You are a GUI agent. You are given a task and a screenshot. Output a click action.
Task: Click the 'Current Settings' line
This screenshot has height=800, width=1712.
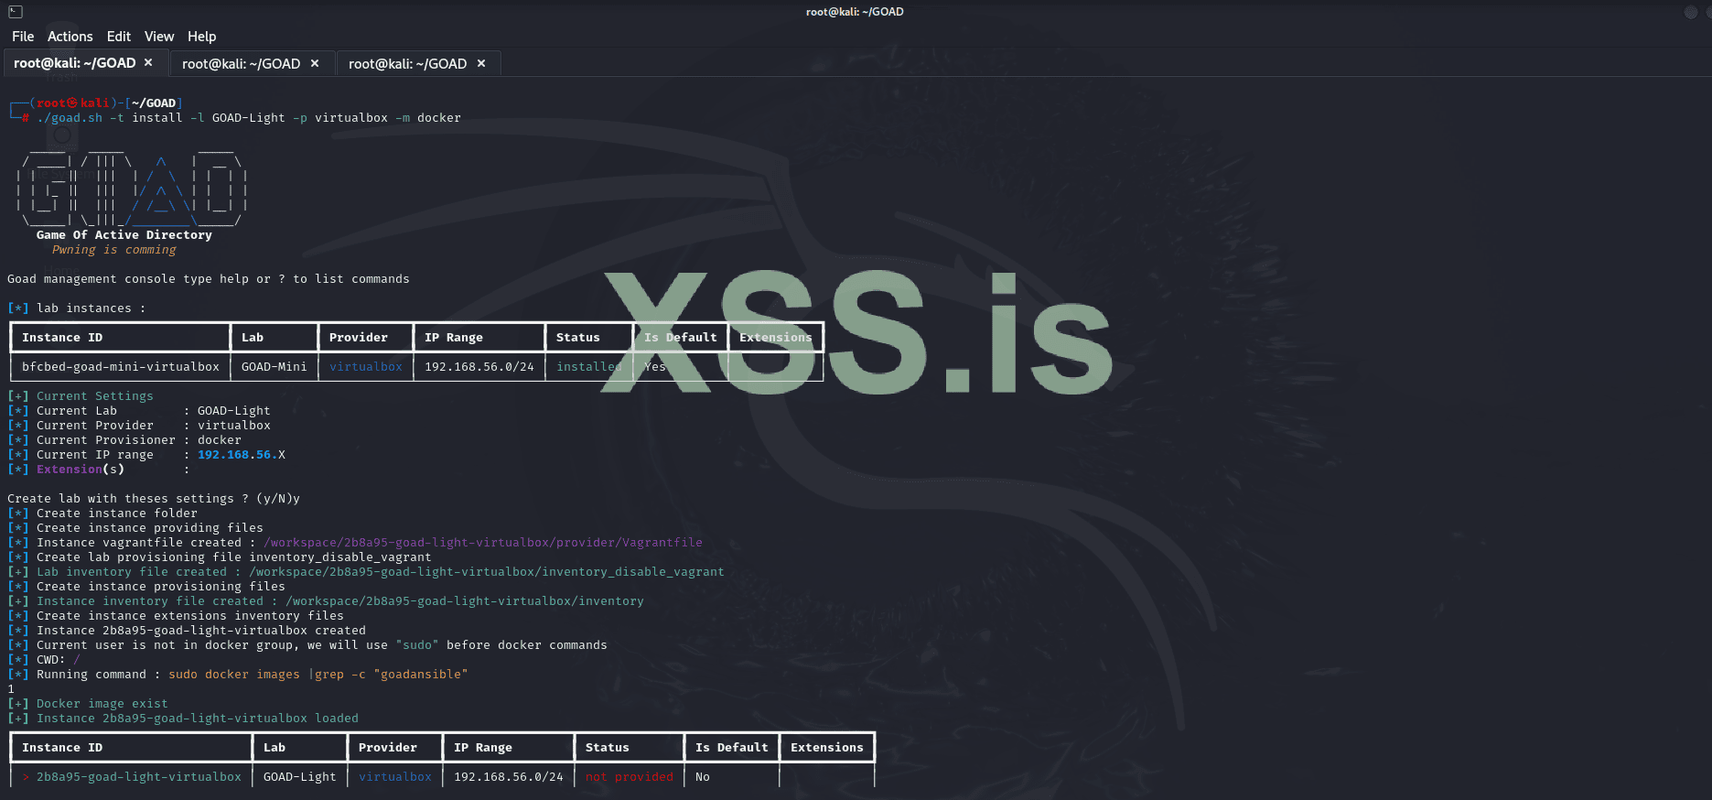(81, 396)
